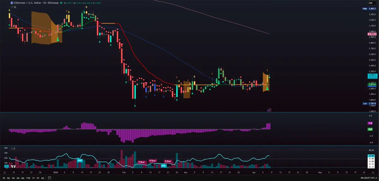This screenshot has height=181, width=379.
Task: Click the first H Bear label after Feb 5
Action: (x=141, y=162)
